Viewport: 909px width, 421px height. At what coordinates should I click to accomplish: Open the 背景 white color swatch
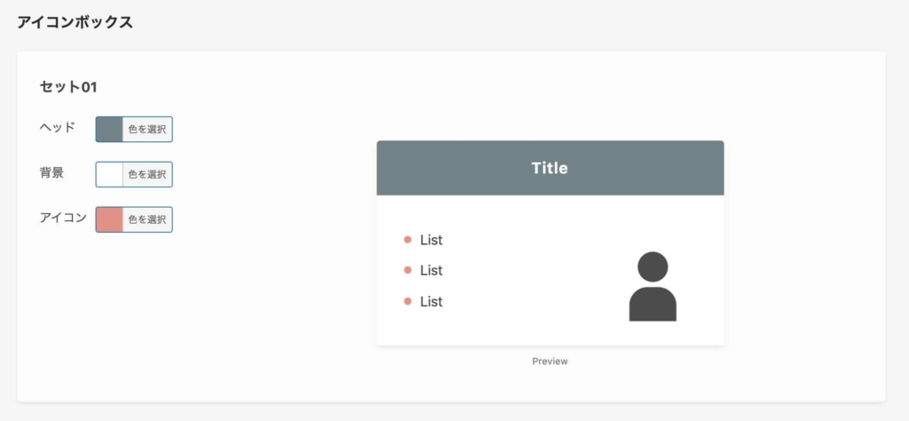click(x=109, y=175)
